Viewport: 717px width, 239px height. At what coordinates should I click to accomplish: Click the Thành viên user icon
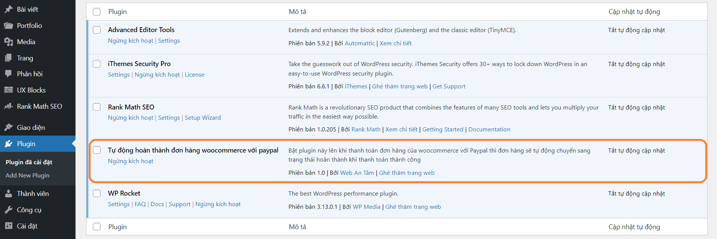click(8, 194)
